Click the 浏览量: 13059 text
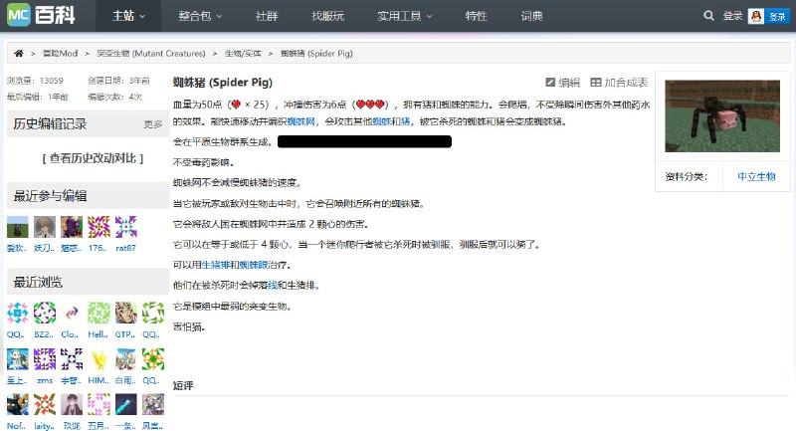Screen dimensions: 796x431 pyautogui.click(x=35, y=81)
